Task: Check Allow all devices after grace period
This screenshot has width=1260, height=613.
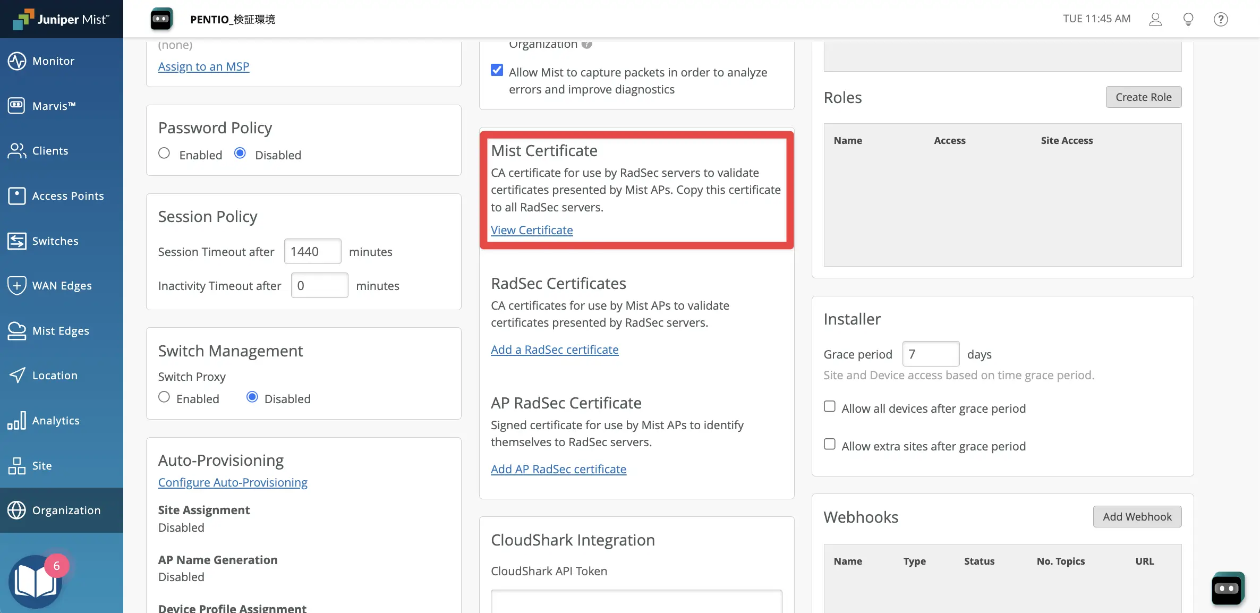Action: point(829,406)
